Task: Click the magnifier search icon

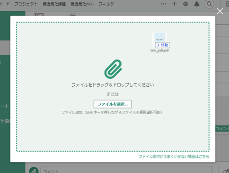Action: tap(209, 4)
